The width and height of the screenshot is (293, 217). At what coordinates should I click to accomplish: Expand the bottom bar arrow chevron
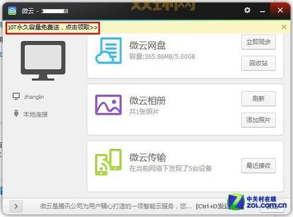click(16, 206)
